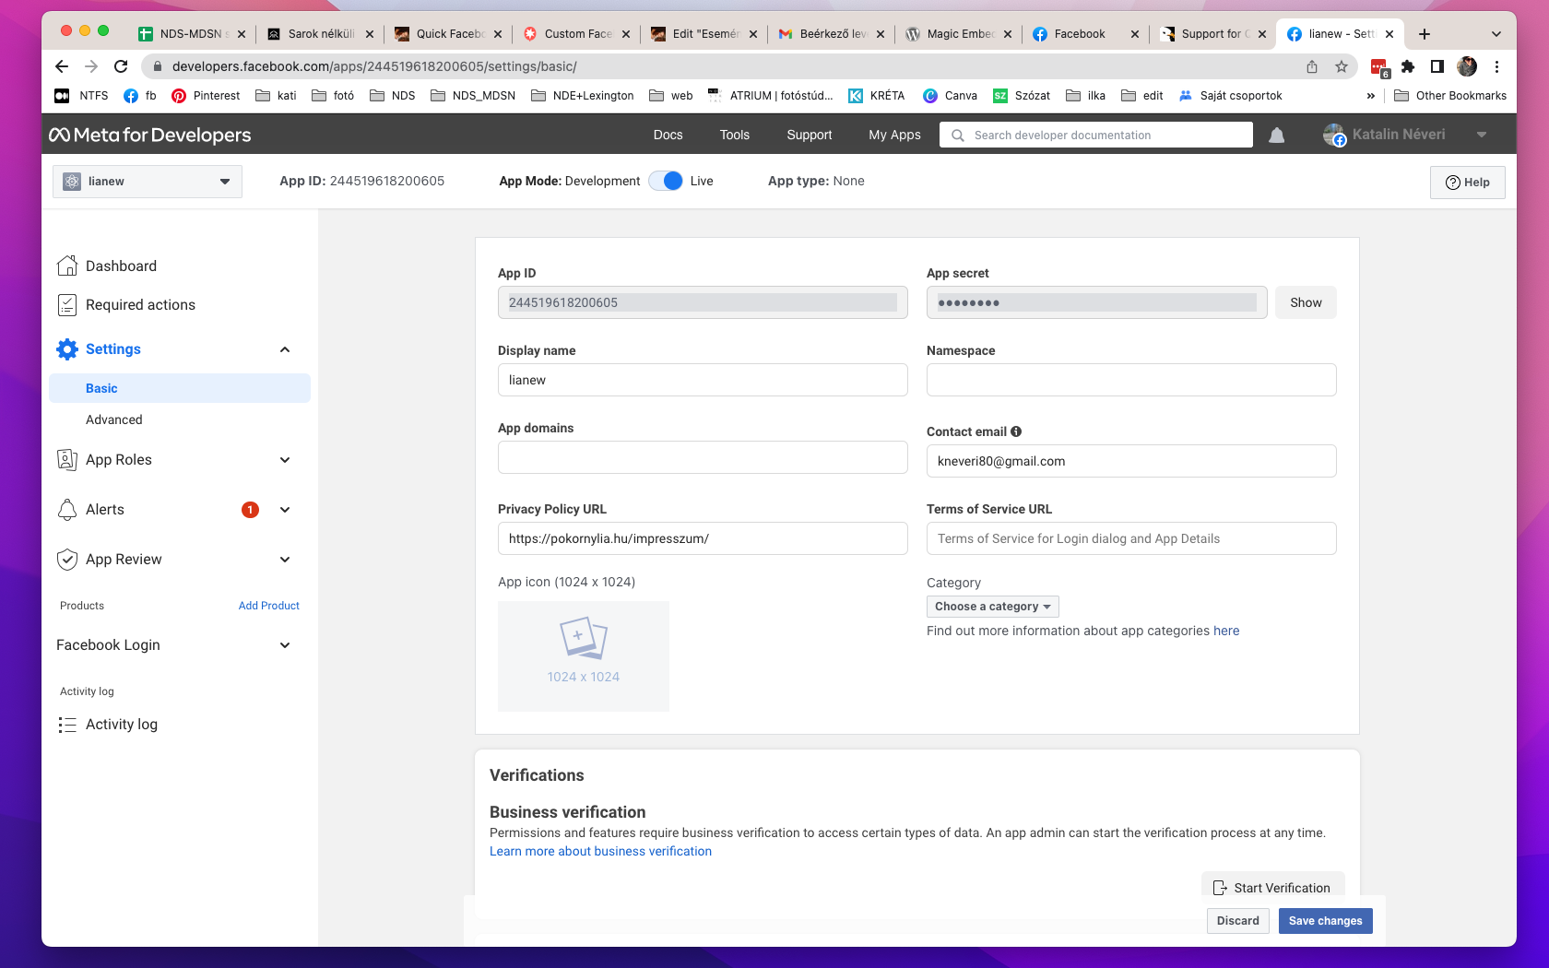Click the Start Verification button
This screenshot has width=1549, height=968.
click(x=1273, y=887)
